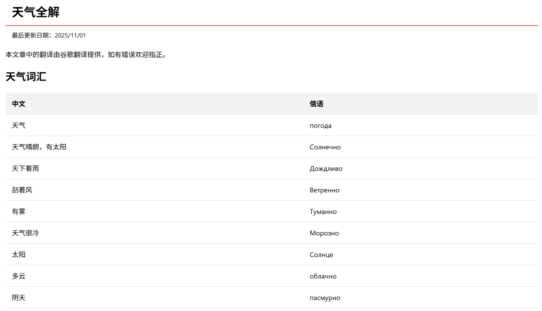Select the 刮着风 table cell
542x311 pixels.
(22, 190)
